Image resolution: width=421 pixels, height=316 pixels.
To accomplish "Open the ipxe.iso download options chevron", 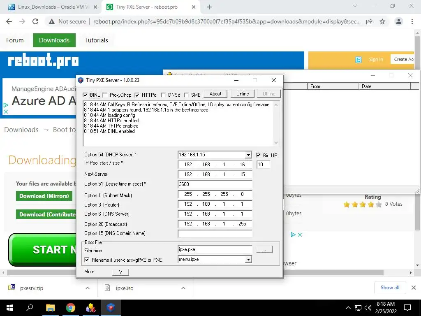I will click(x=183, y=288).
